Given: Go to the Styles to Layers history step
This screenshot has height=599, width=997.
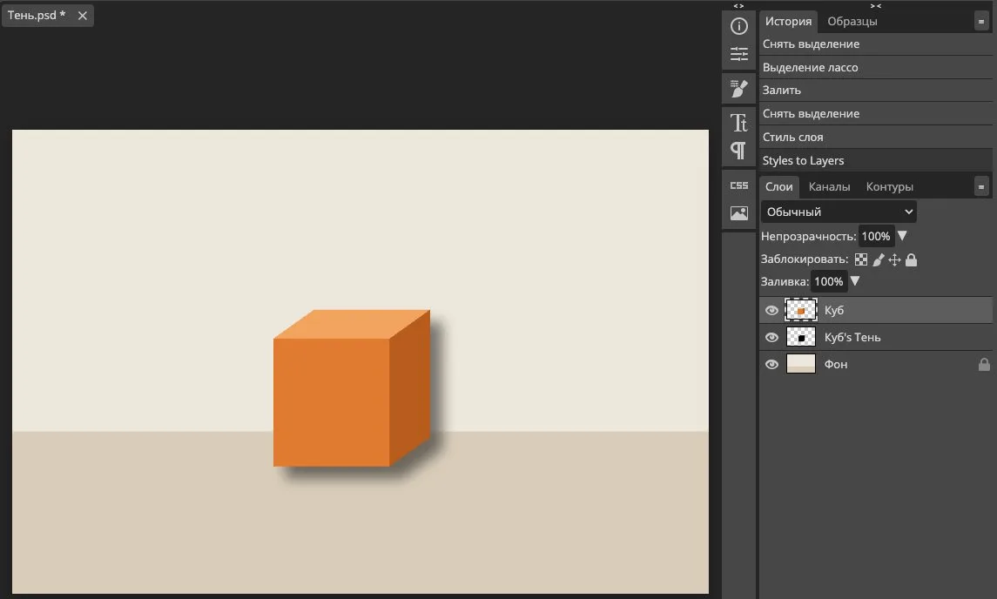Looking at the screenshot, I should click(876, 161).
